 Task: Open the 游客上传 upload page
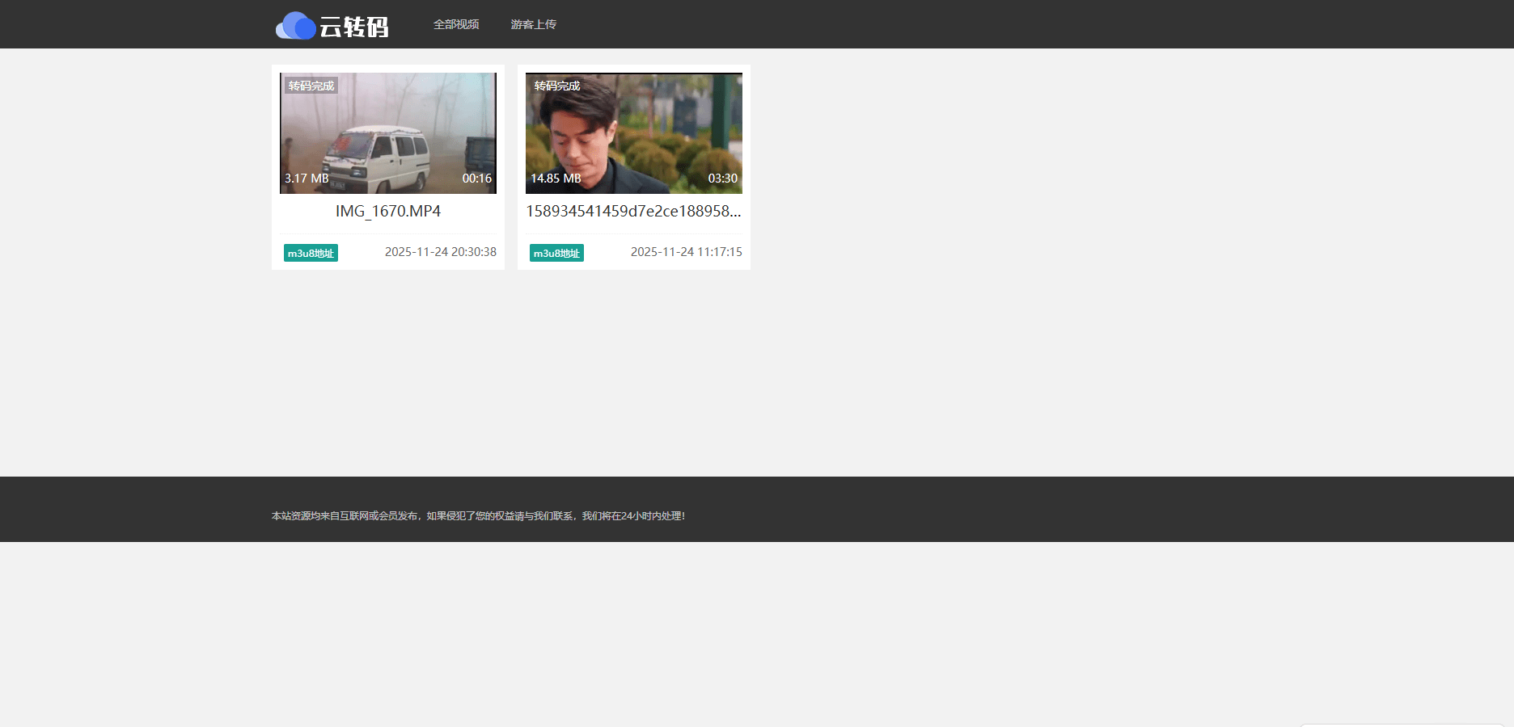pyautogui.click(x=533, y=24)
